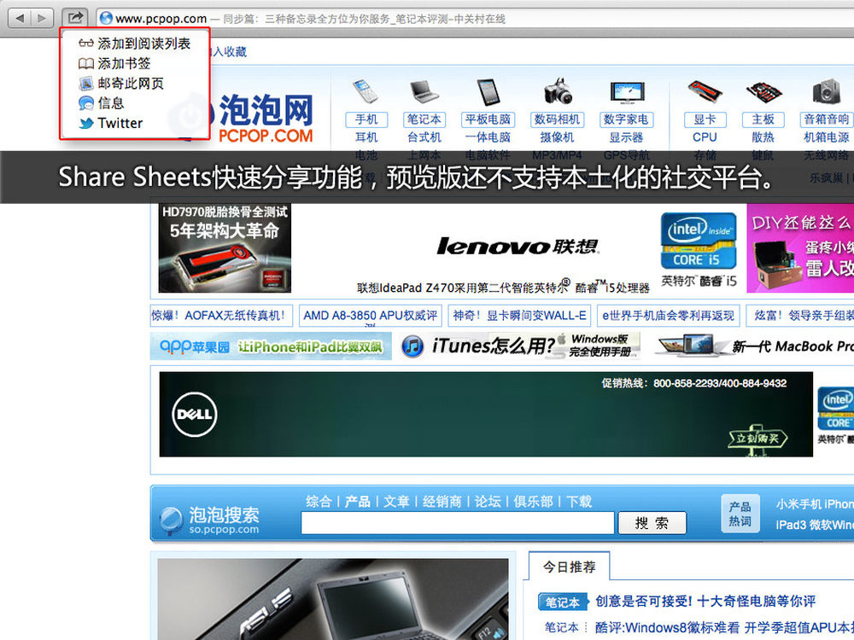Viewport: 854px width, 640px height.
Task: Select the 下载 search tab
Action: click(579, 501)
